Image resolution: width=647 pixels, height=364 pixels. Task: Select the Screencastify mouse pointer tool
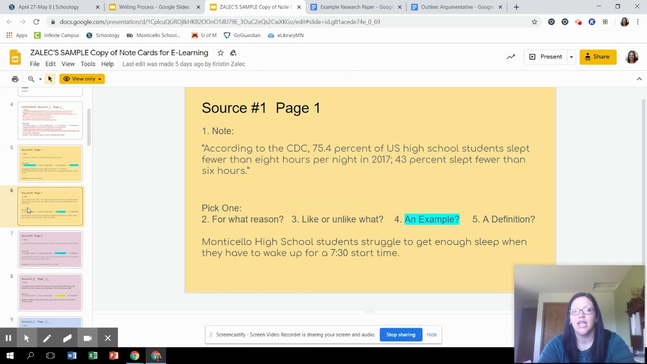27,338
